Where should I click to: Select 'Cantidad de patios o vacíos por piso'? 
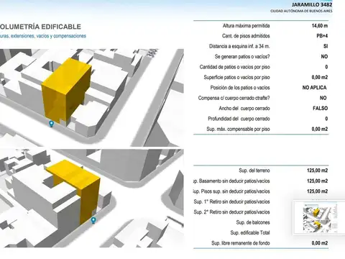[x=235, y=67]
